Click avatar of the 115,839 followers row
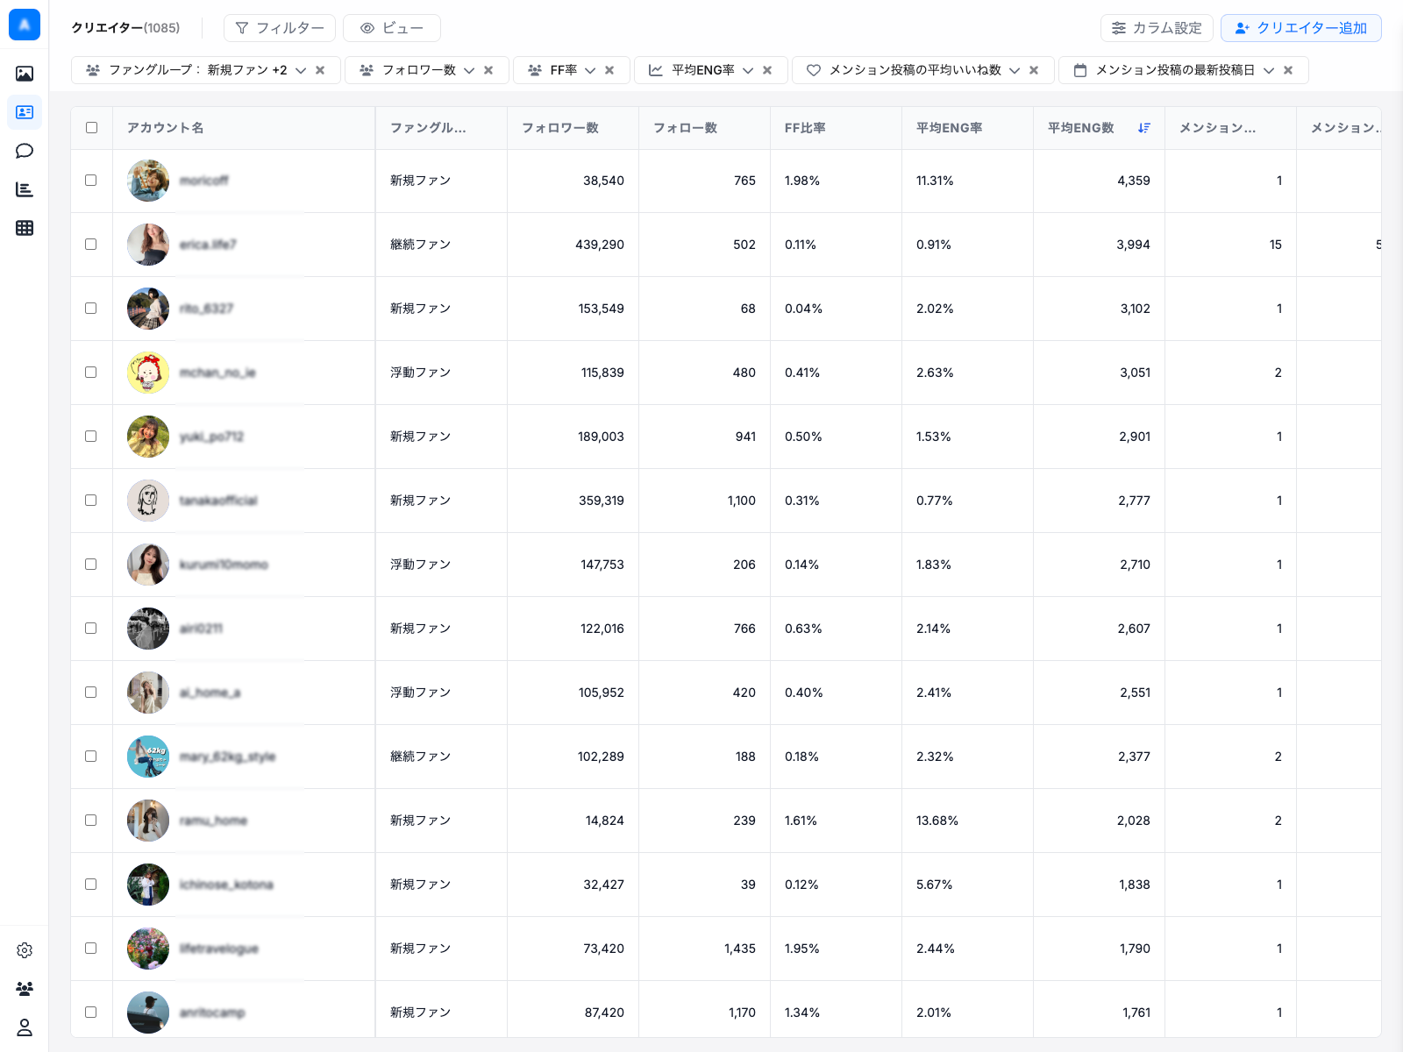The image size is (1403, 1052). coord(148,373)
